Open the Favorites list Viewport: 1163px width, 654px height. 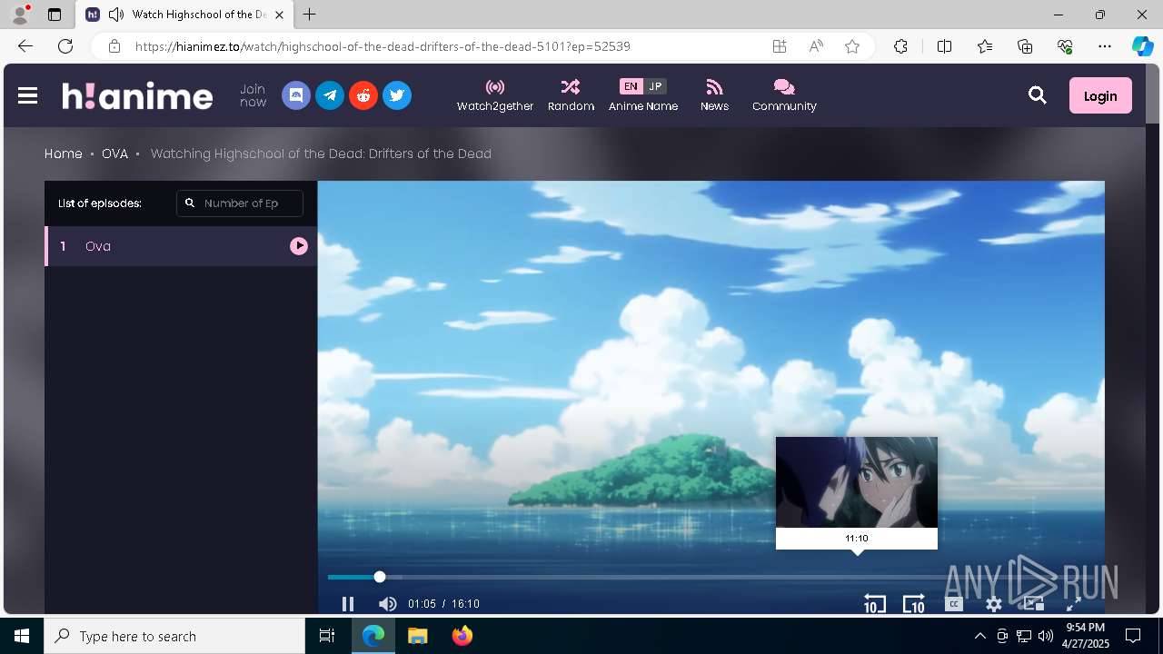point(985,46)
